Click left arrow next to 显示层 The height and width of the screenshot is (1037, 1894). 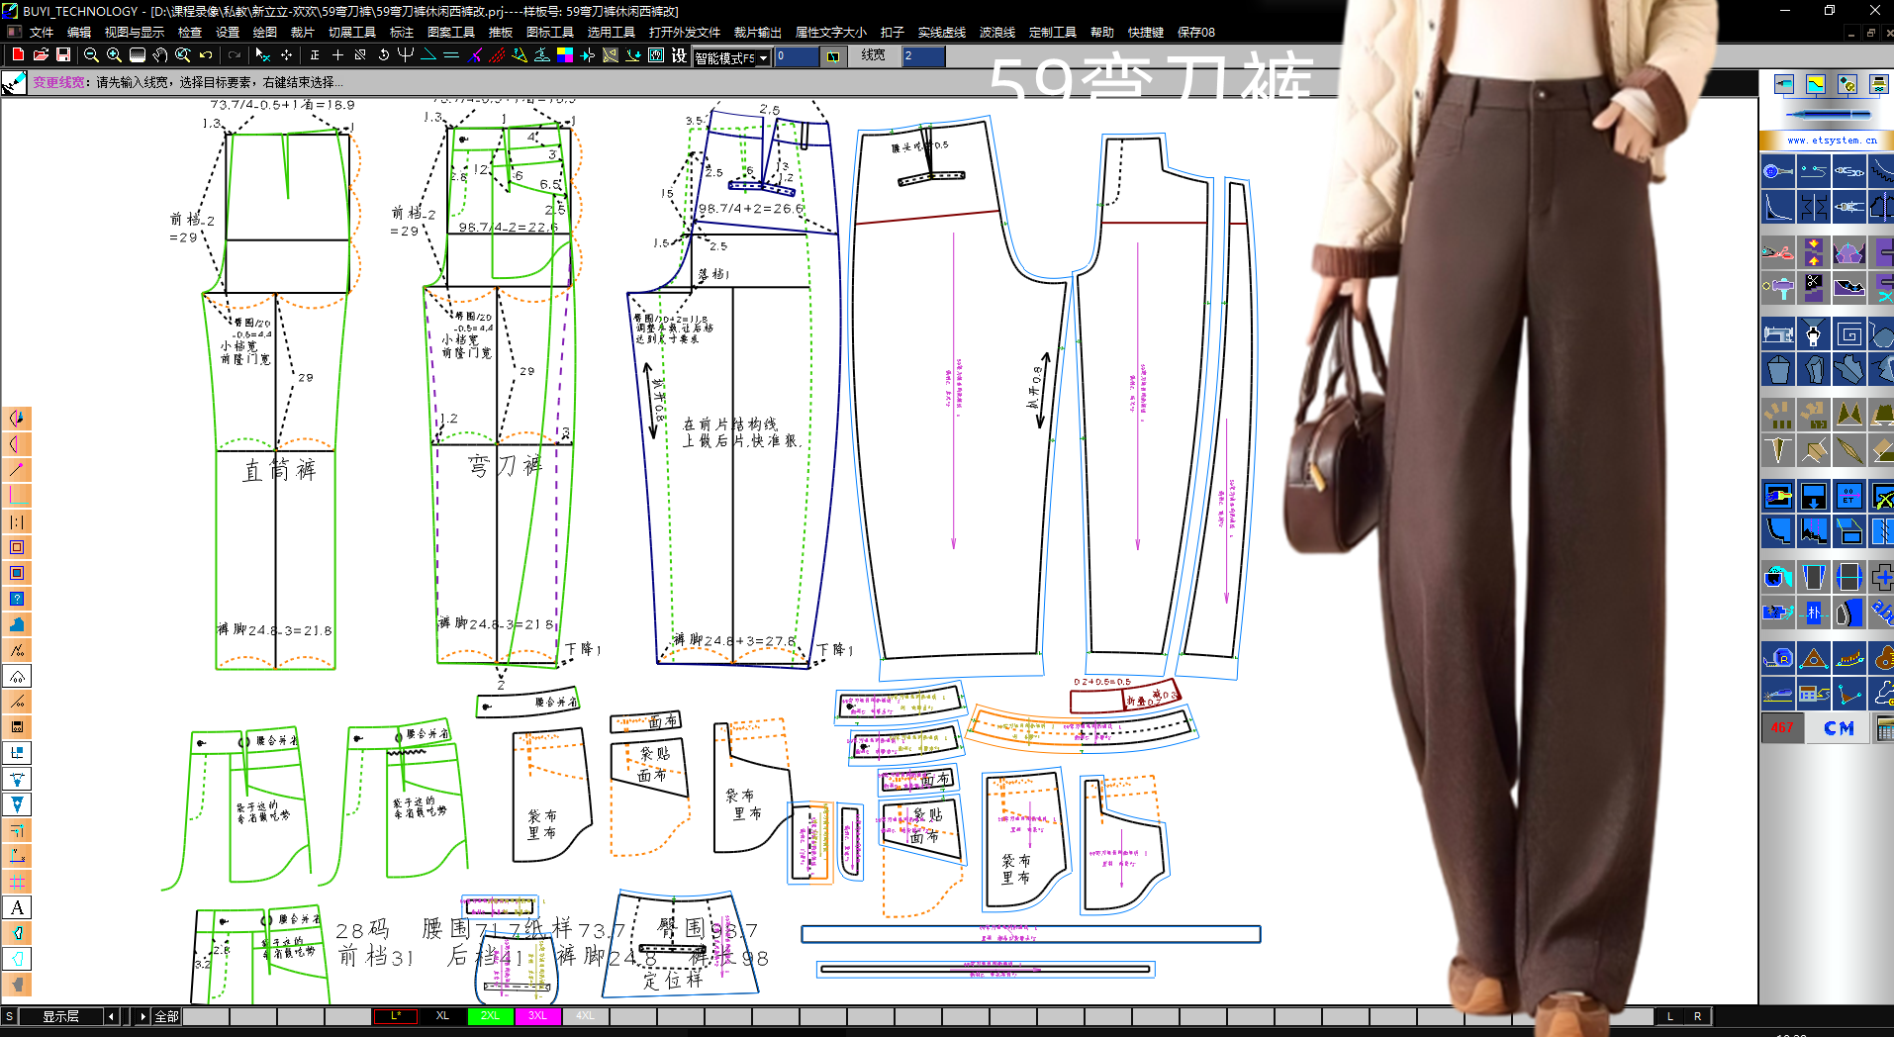(x=111, y=1016)
